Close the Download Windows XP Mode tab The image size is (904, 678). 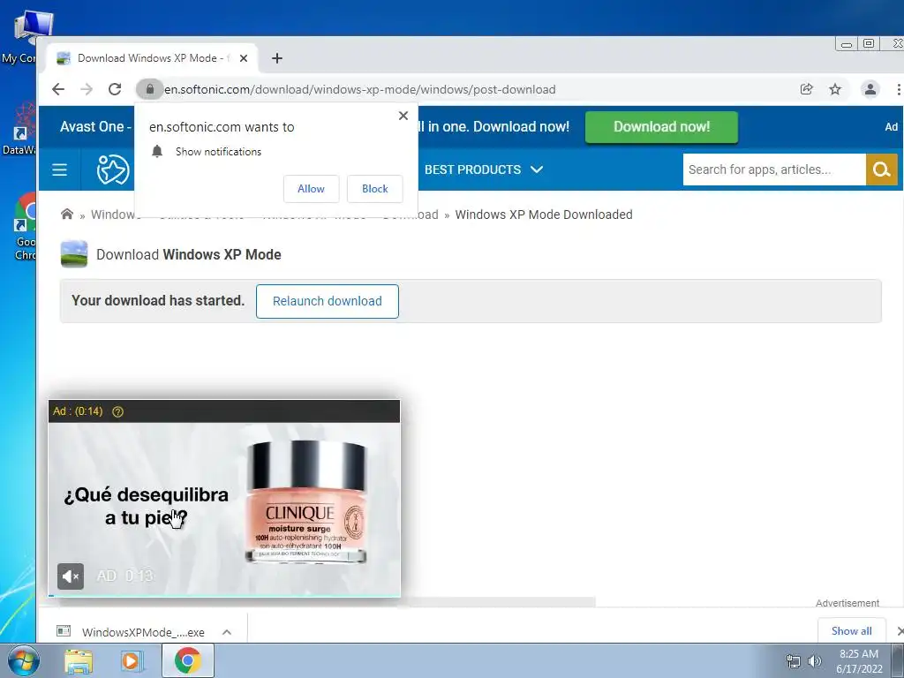click(244, 58)
